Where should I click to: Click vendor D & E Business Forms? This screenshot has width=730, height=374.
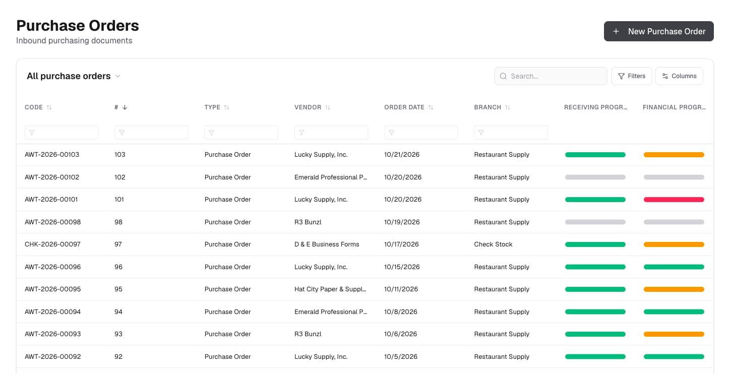[327, 244]
